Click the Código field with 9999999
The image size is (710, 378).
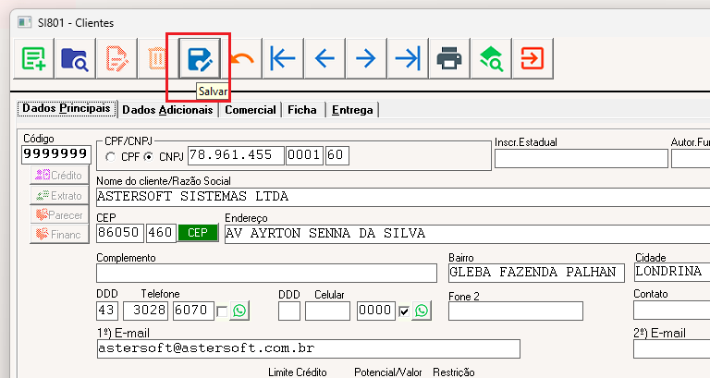(x=56, y=154)
